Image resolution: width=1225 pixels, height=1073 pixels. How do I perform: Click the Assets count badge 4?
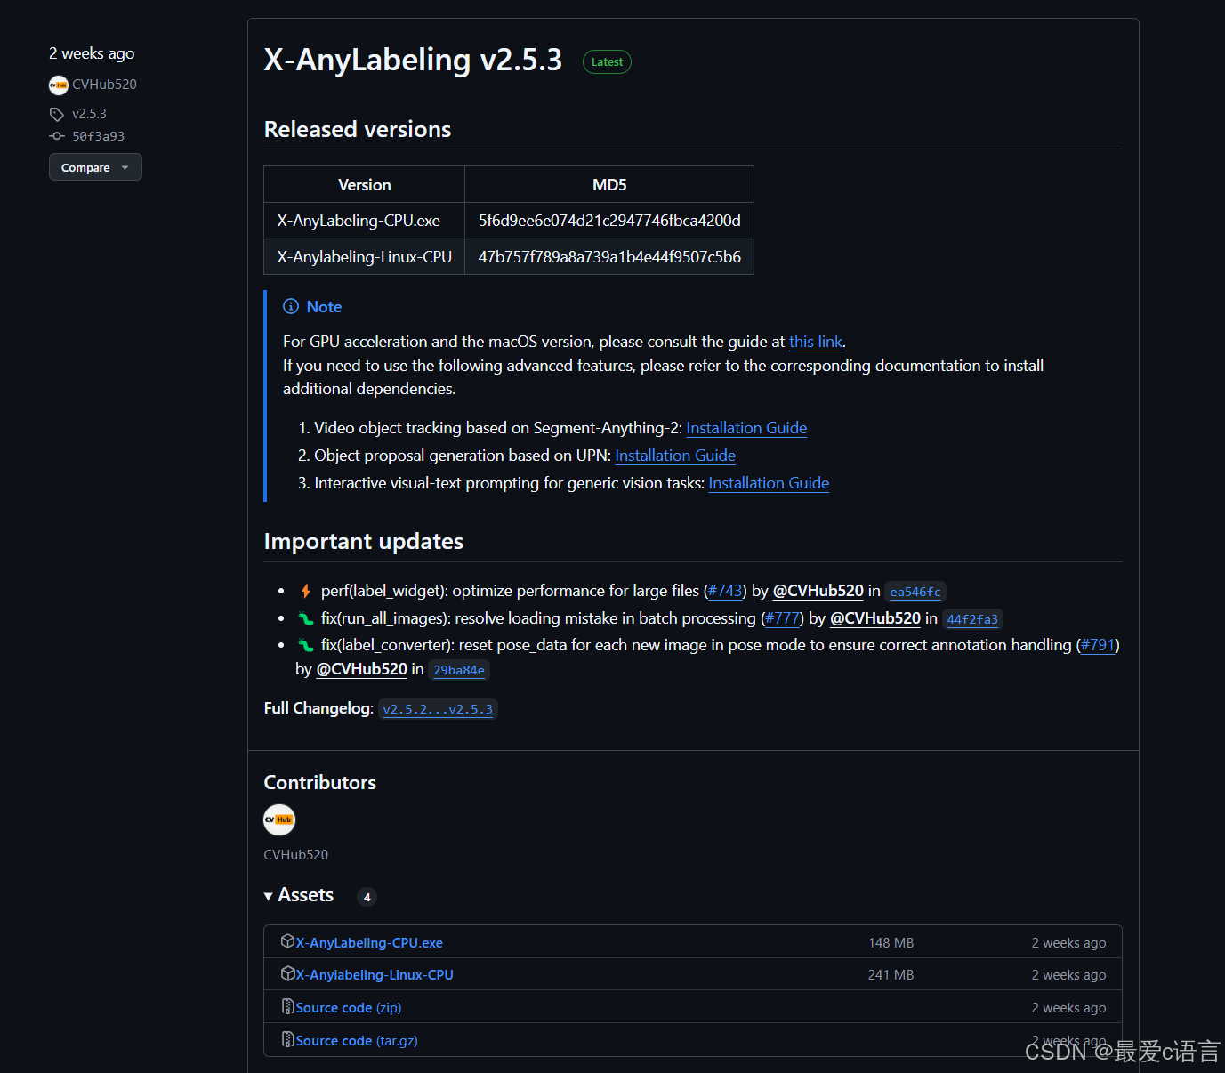click(x=367, y=897)
